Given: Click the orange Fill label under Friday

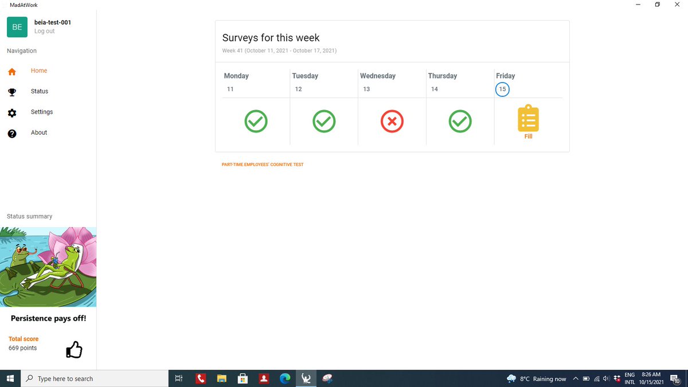Looking at the screenshot, I should click(x=528, y=136).
